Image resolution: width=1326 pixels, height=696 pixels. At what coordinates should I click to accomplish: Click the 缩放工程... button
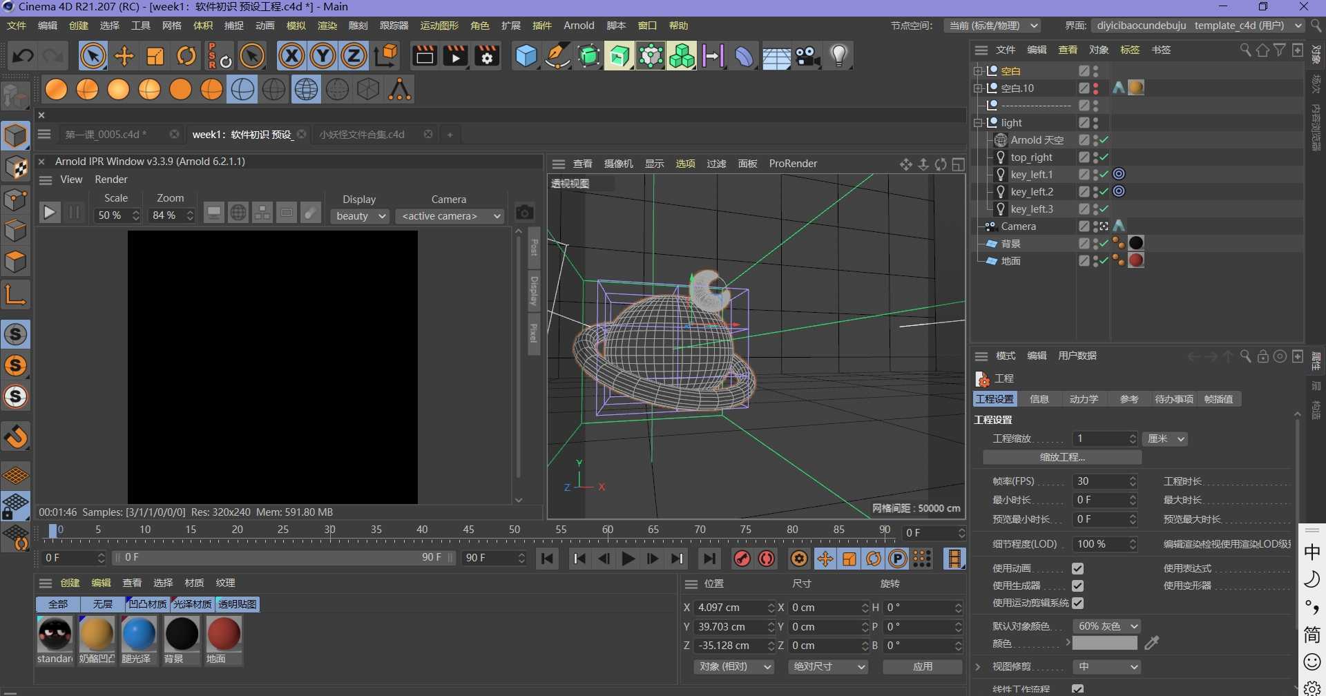(1061, 457)
